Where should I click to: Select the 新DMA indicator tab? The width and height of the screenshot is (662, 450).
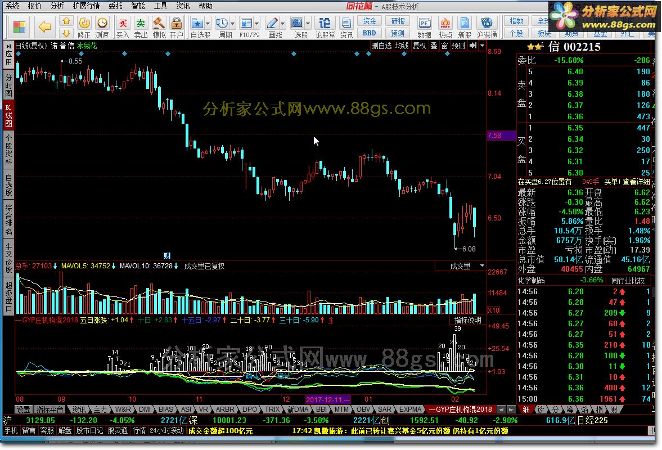click(x=298, y=409)
